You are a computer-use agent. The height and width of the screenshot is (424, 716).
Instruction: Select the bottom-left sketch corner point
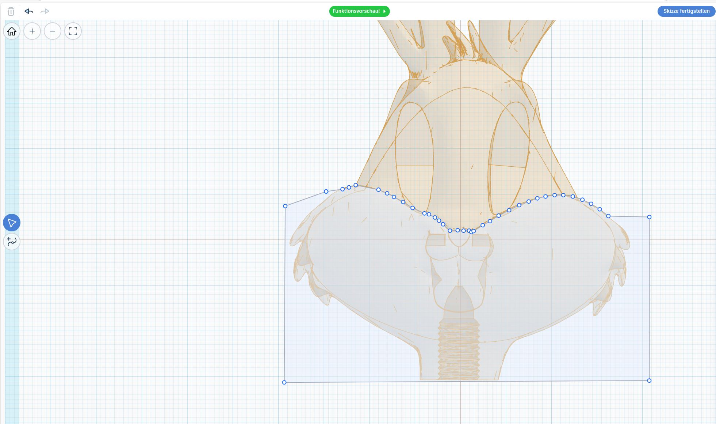tap(284, 382)
